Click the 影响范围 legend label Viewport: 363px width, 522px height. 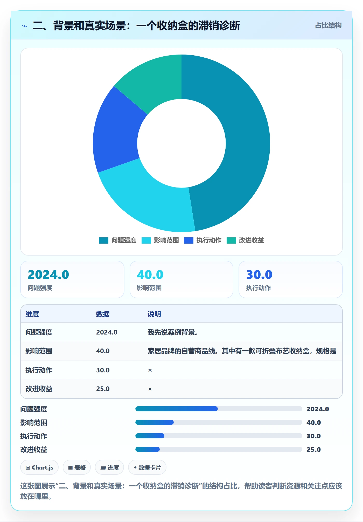click(x=166, y=240)
